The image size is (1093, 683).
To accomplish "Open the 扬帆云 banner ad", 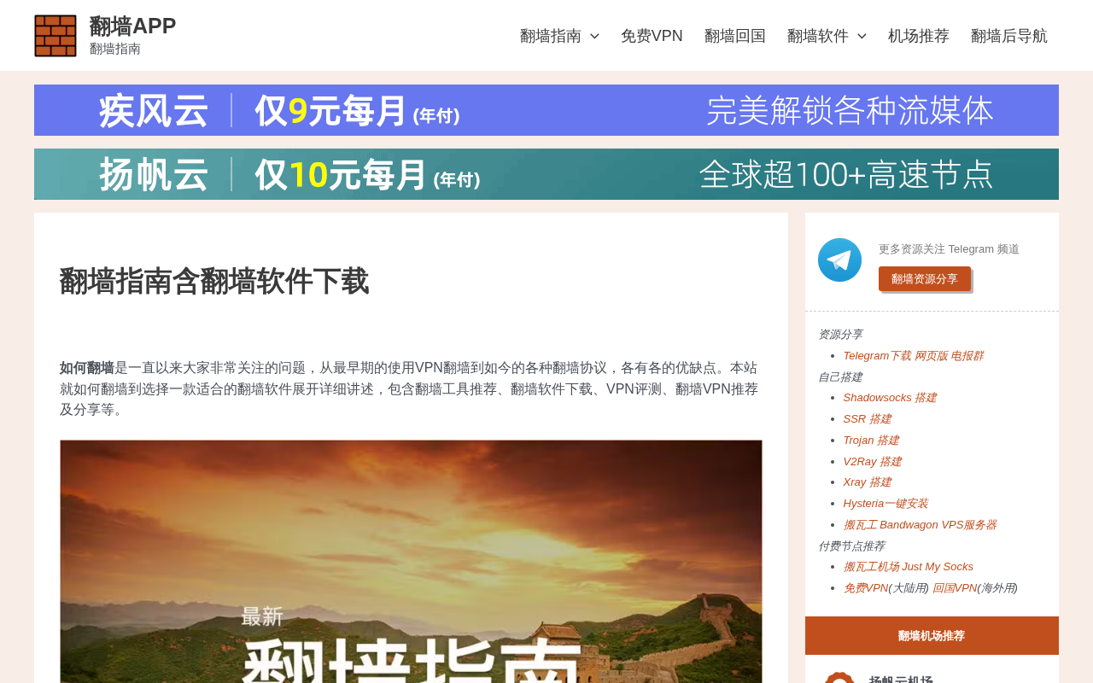I will [x=546, y=174].
